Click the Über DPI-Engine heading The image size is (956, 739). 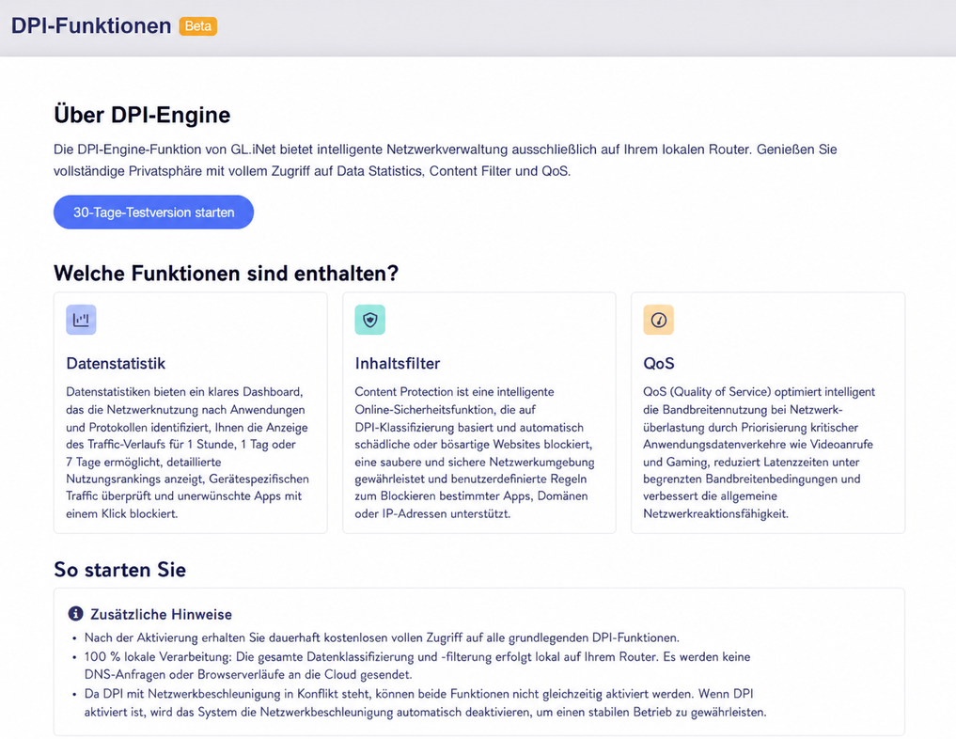(x=142, y=115)
